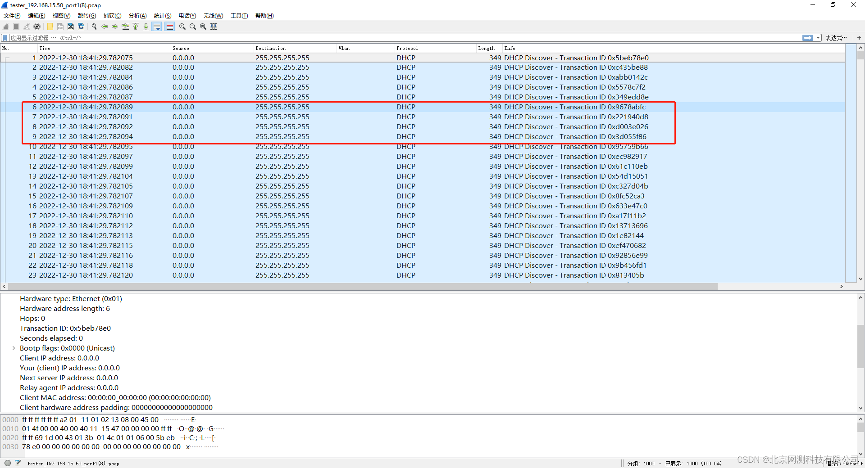This screenshot has width=865, height=468.
Task: Open capture file properties icon in status bar
Action: pyautogui.click(x=18, y=463)
